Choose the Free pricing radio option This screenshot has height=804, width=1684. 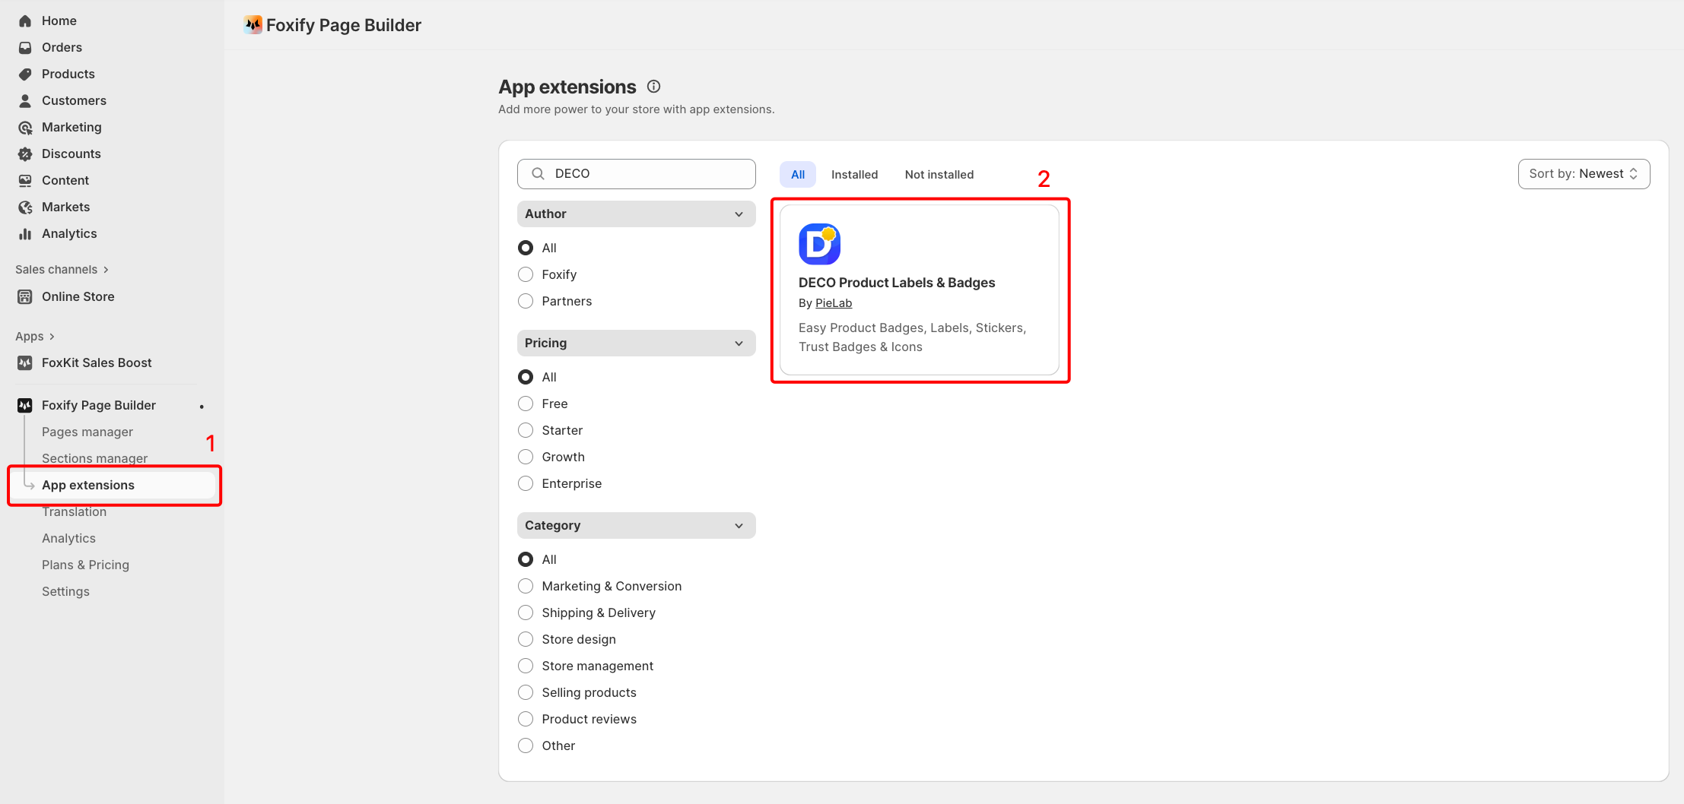[526, 404]
